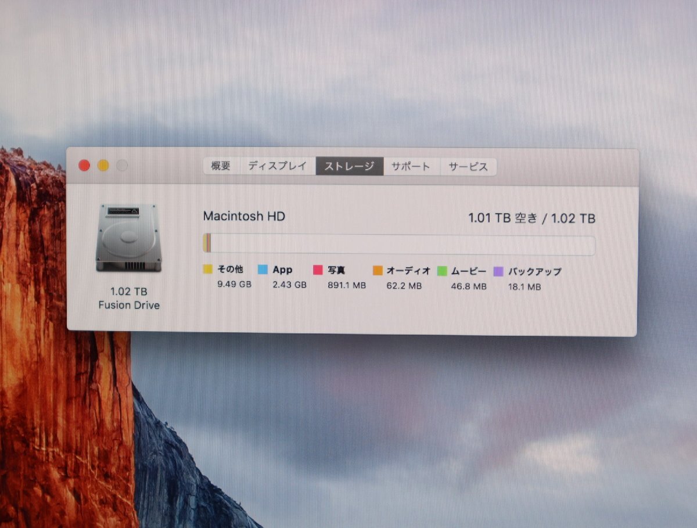Click the orange オーディオ color swatch
This screenshot has height=528, width=697.
[378, 271]
